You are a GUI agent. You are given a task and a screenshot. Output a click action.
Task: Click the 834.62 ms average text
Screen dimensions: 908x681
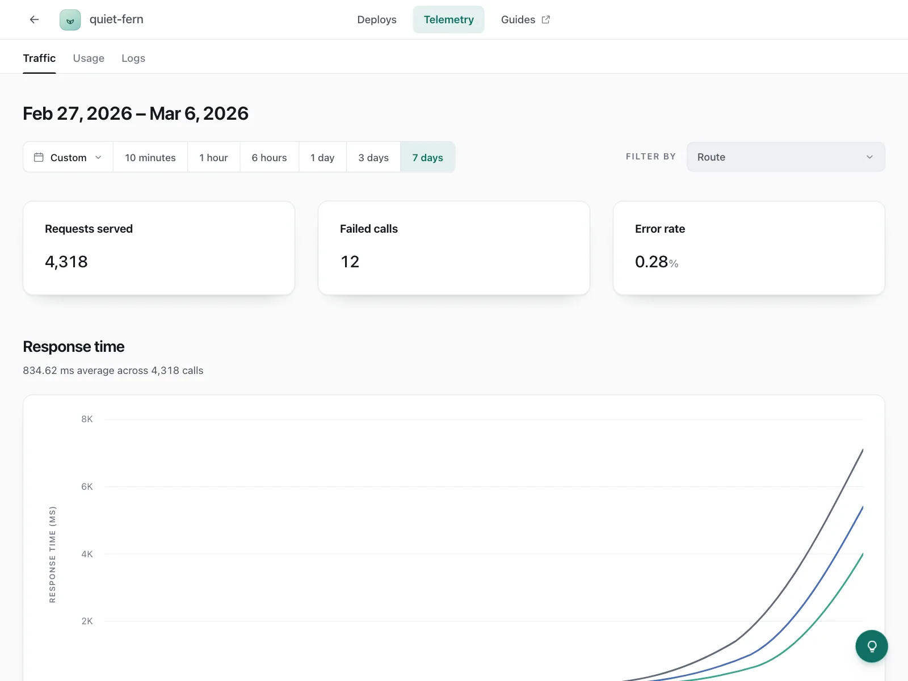pos(113,371)
